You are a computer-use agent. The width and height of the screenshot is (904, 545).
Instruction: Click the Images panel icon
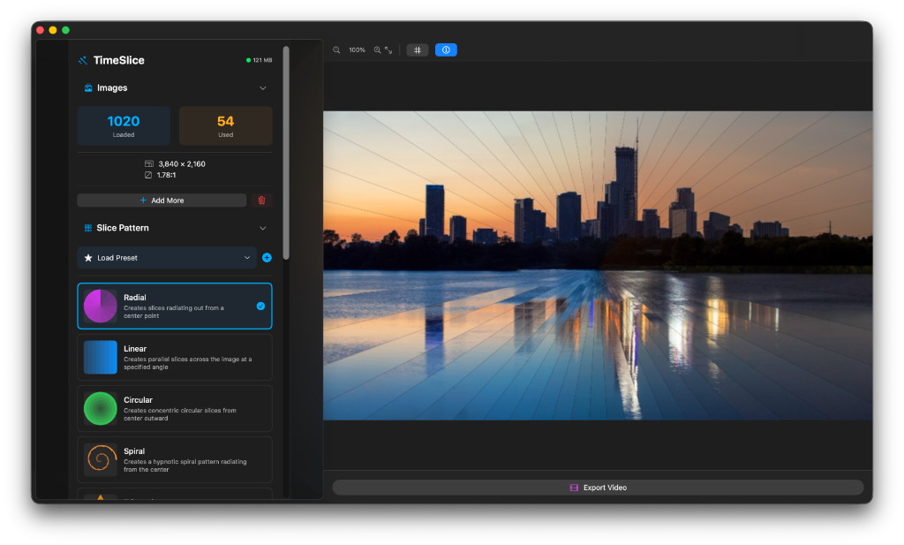click(88, 87)
